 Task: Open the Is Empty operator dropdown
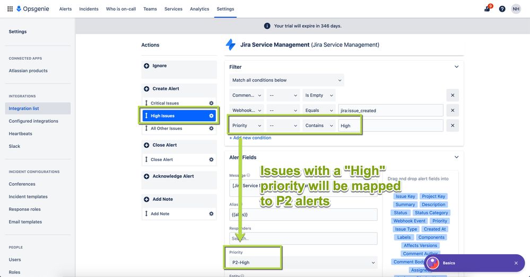pos(319,95)
